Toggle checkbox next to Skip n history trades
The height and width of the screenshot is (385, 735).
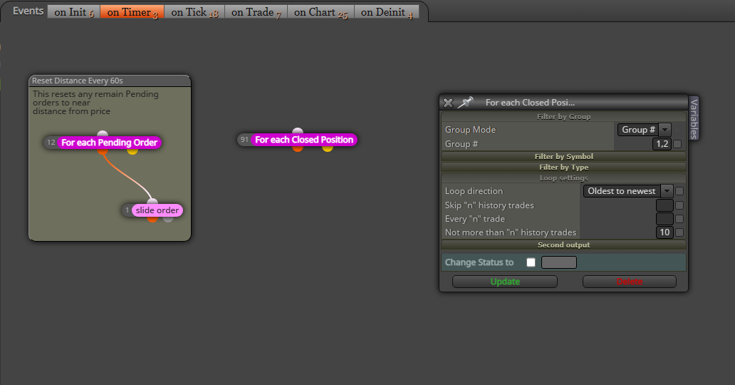tap(679, 205)
